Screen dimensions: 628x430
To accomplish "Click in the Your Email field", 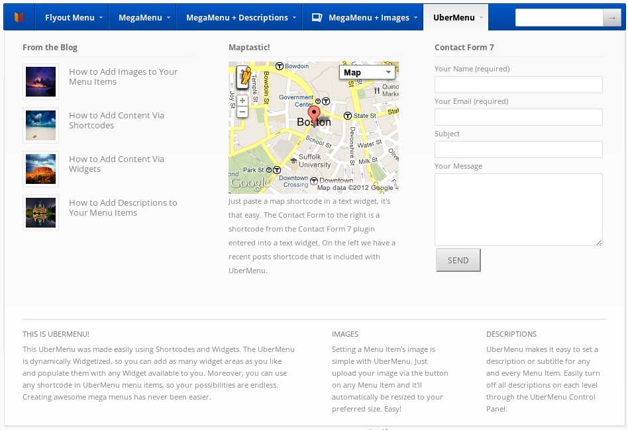I will pos(518,117).
